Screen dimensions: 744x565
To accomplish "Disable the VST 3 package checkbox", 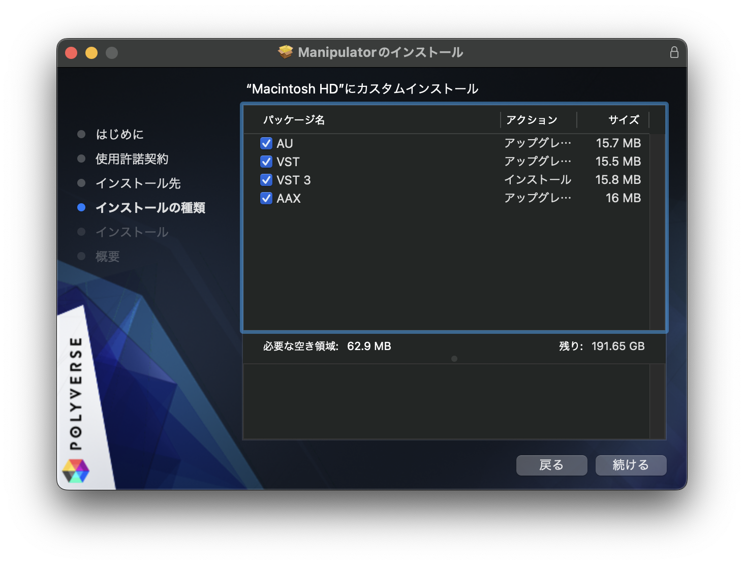I will [266, 180].
